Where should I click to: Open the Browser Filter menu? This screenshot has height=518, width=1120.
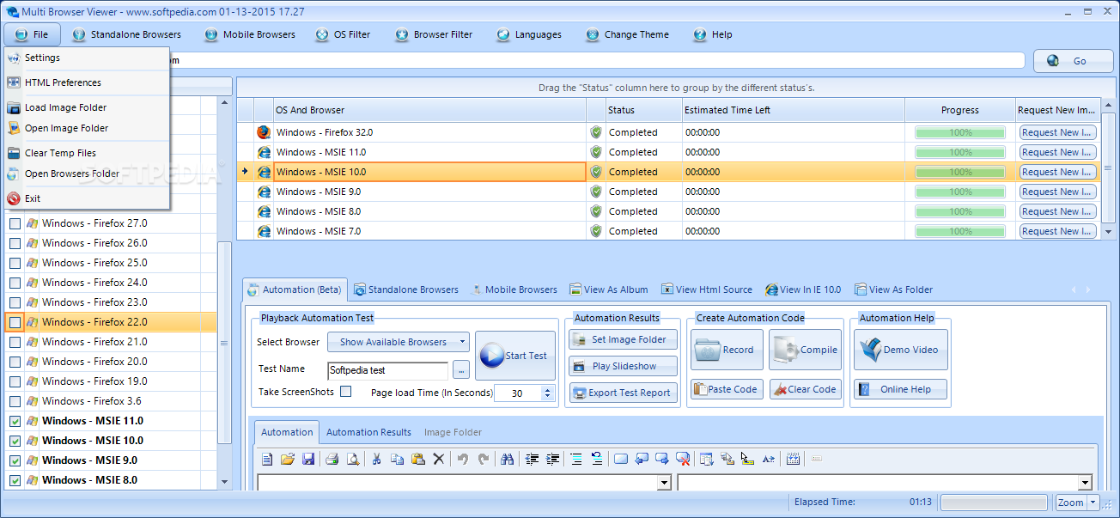[434, 34]
